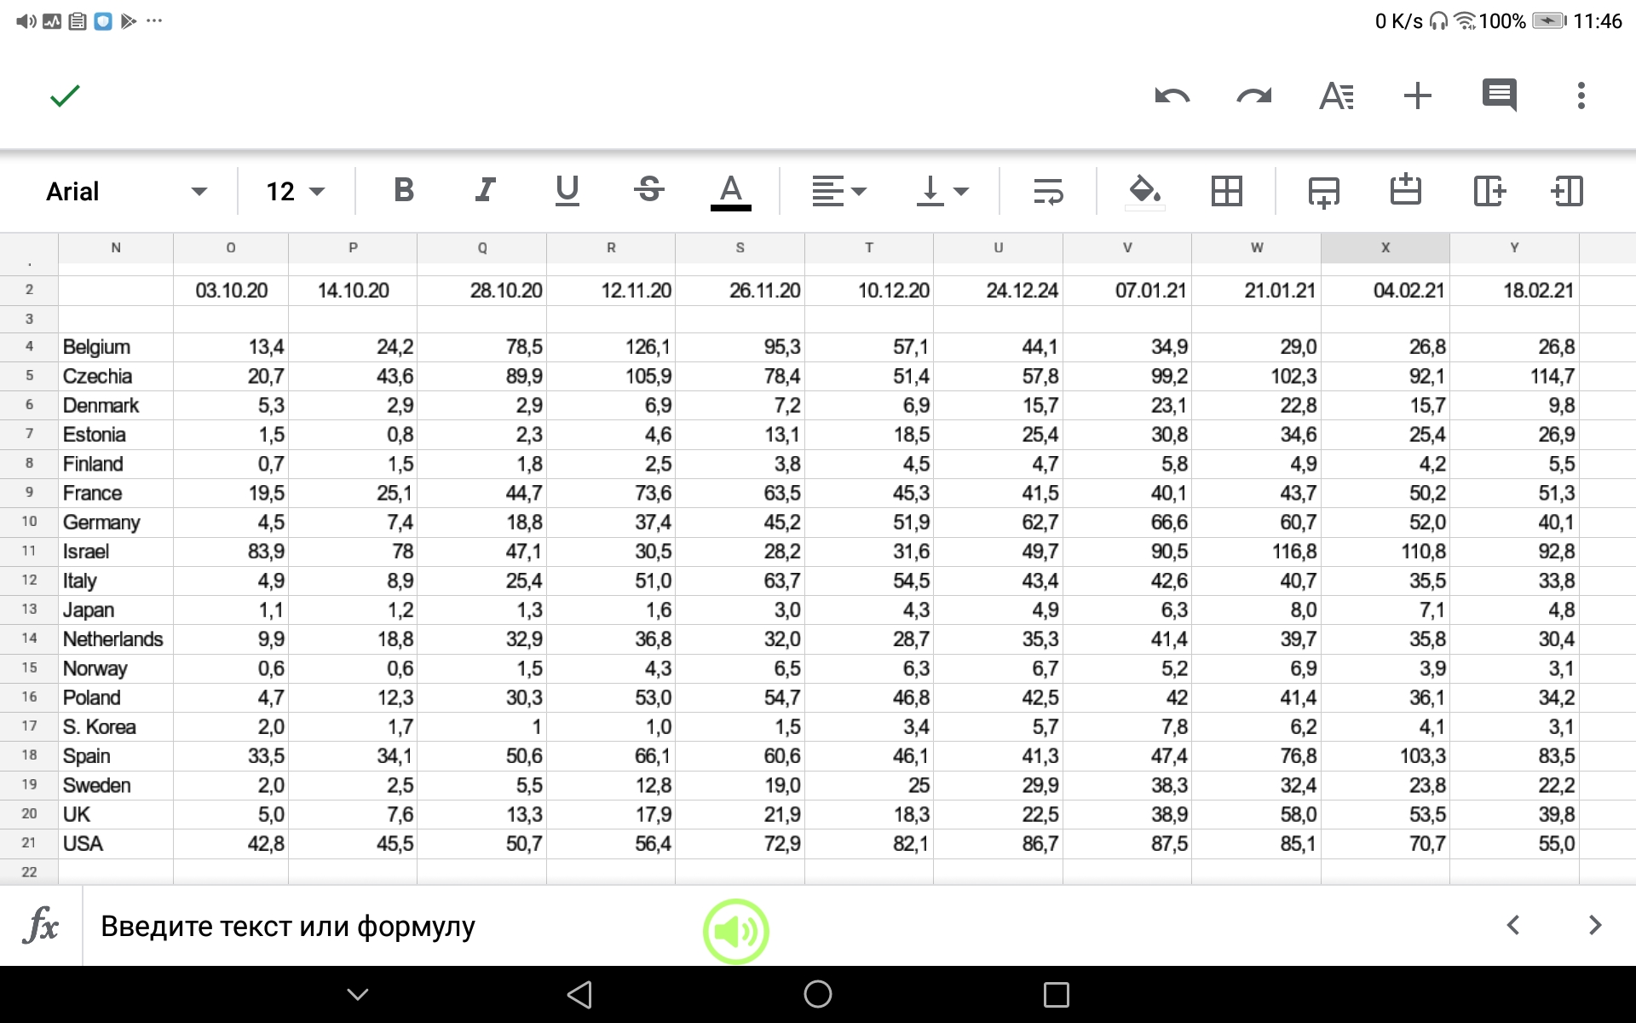Open the text format options icon
1636x1023 pixels.
[x=1335, y=95]
